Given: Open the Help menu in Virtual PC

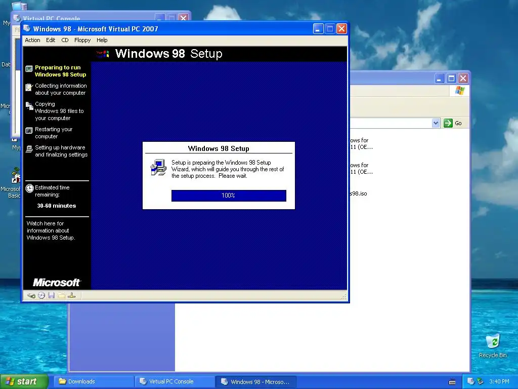Looking at the screenshot, I should [102, 40].
